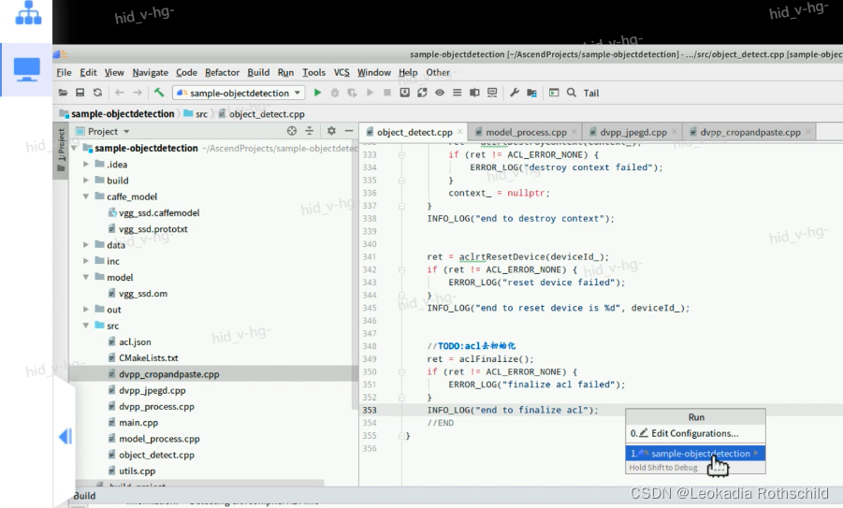Open the Other menu
This screenshot has width=843, height=508.
coord(438,72)
